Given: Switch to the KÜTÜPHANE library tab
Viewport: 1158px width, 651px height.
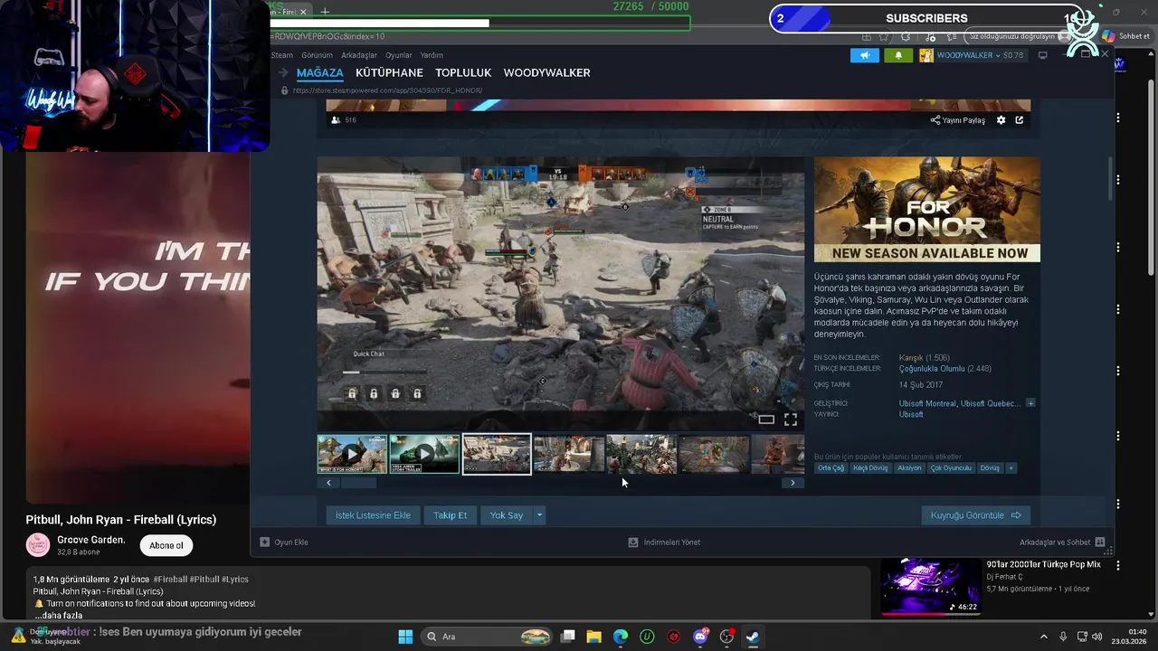Looking at the screenshot, I should pyautogui.click(x=389, y=72).
